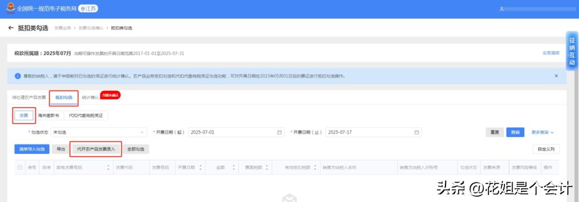
Task: Expand 更多查询 options
Action: (x=543, y=132)
